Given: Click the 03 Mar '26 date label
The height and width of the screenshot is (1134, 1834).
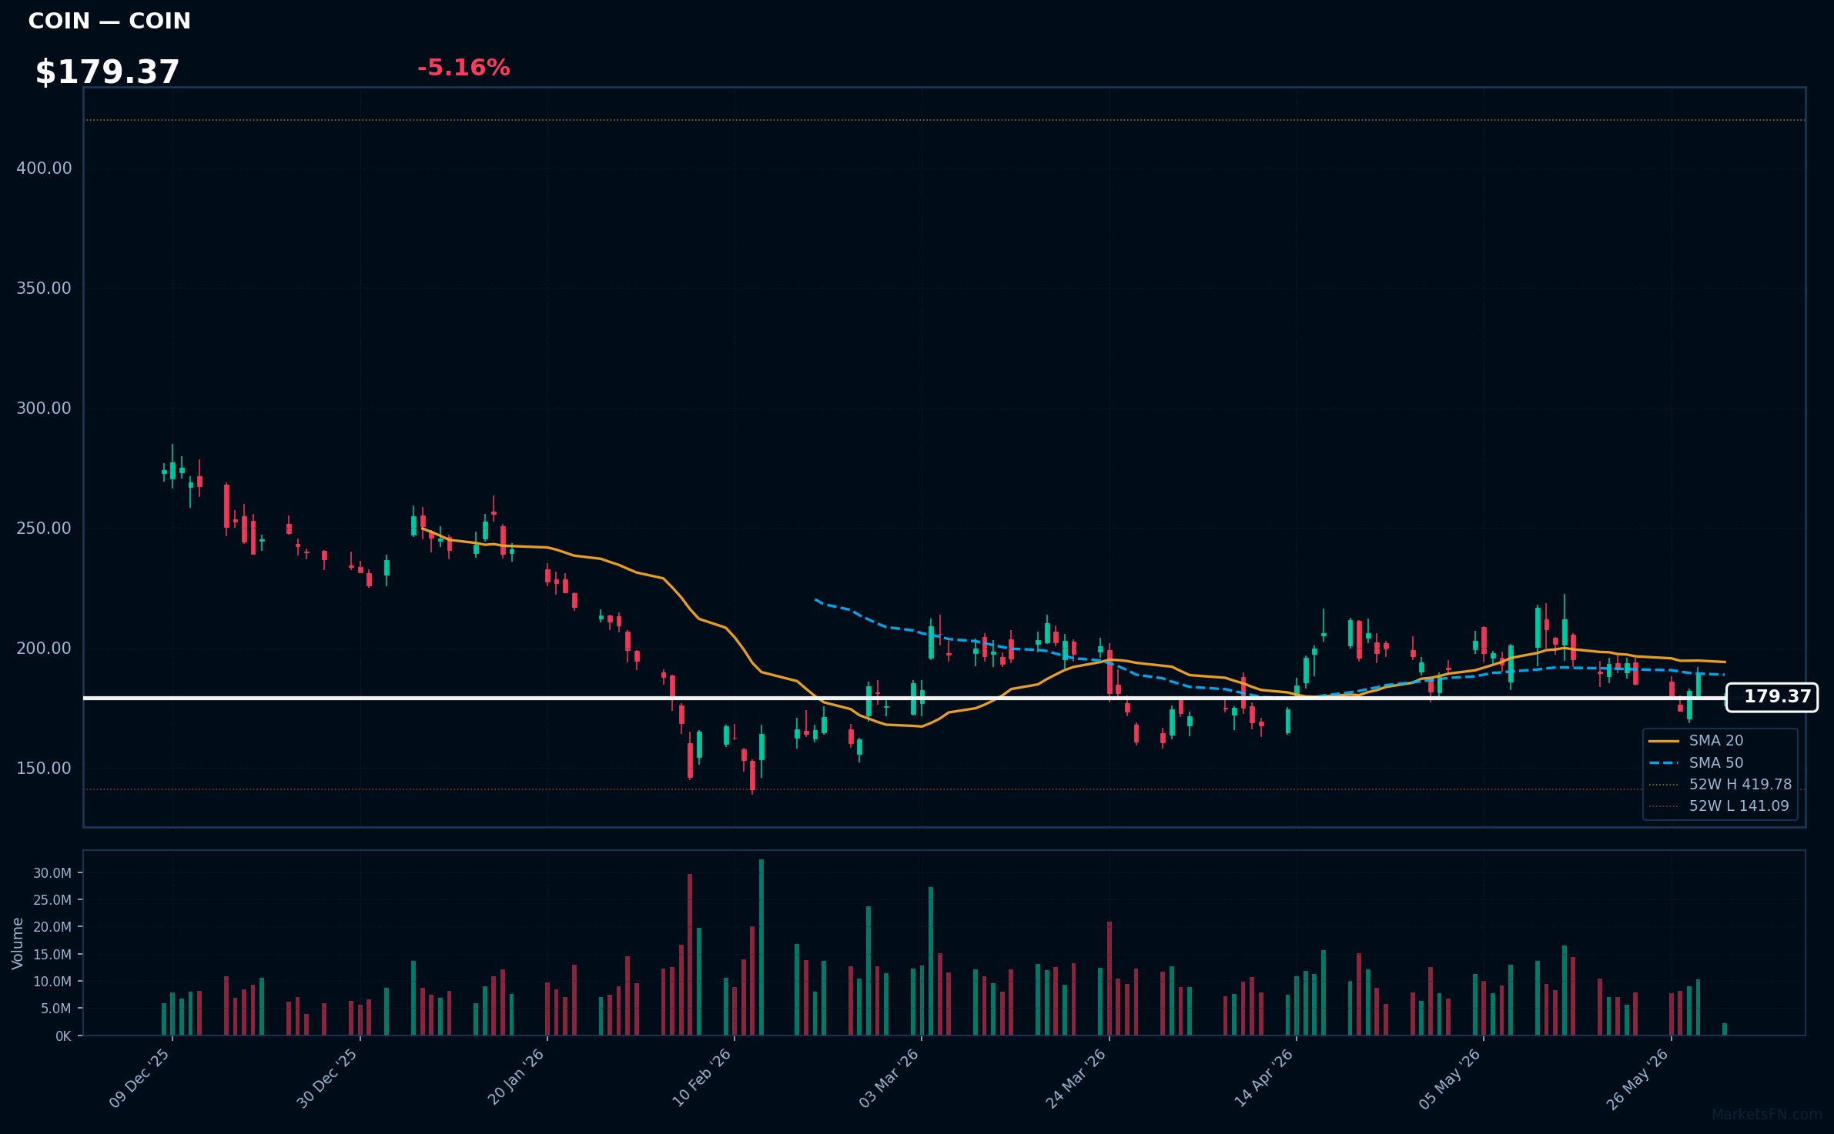Looking at the screenshot, I should coord(889,1079).
